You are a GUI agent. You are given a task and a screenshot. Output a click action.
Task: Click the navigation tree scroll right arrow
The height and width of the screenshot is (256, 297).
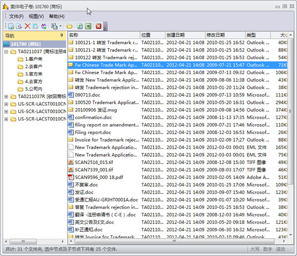63,242
